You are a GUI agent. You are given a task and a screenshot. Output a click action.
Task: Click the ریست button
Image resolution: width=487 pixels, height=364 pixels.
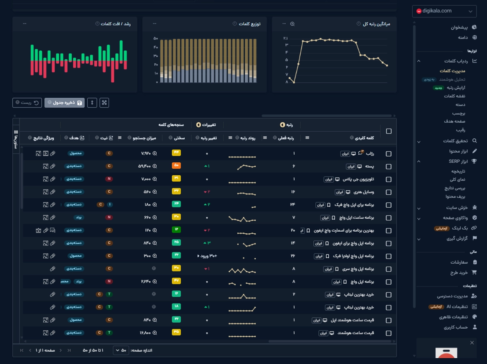[x=27, y=103]
